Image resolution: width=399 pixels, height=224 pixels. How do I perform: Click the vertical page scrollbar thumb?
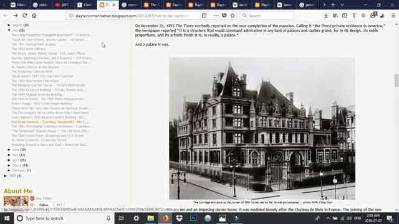coord(397,80)
